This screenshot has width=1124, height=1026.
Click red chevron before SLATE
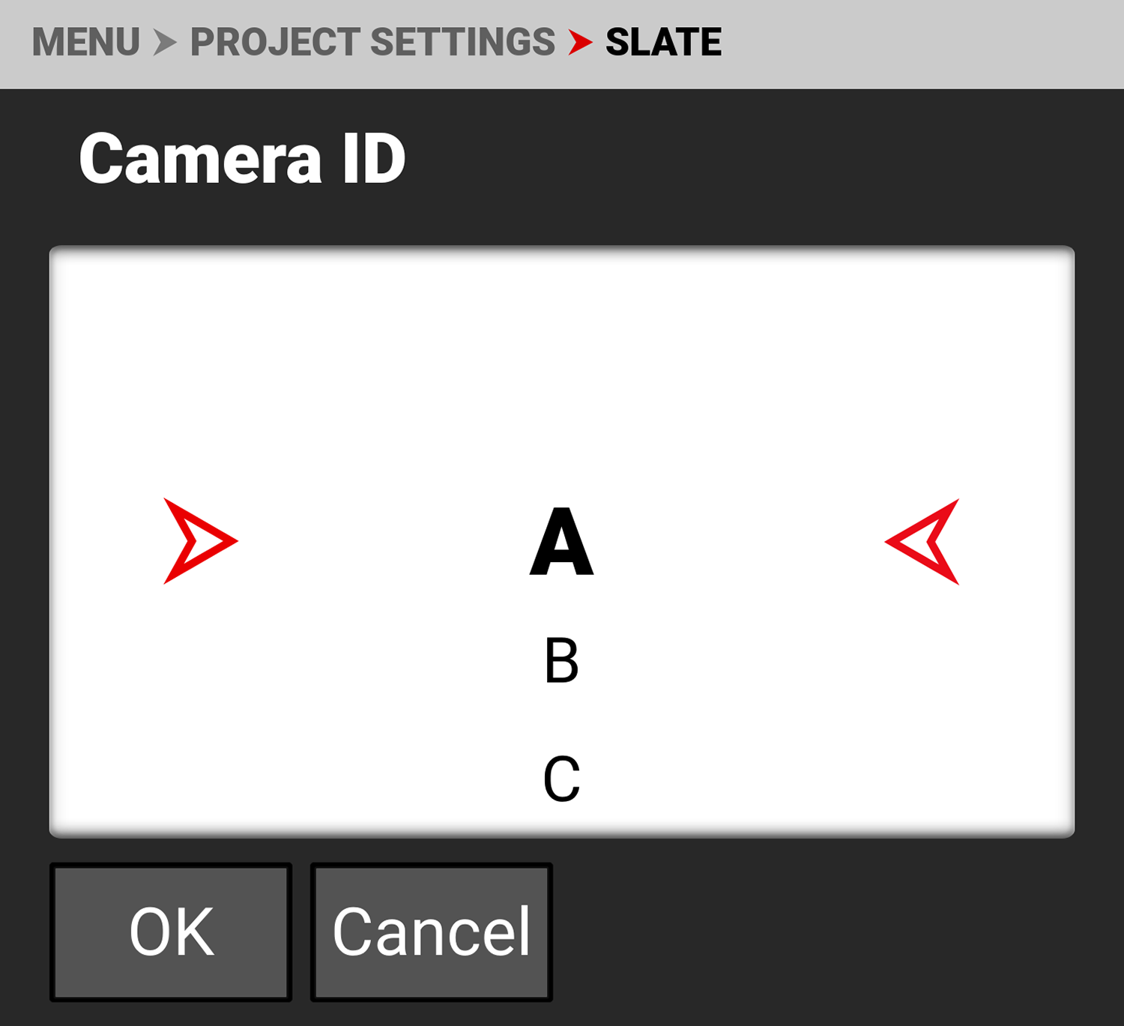(580, 42)
